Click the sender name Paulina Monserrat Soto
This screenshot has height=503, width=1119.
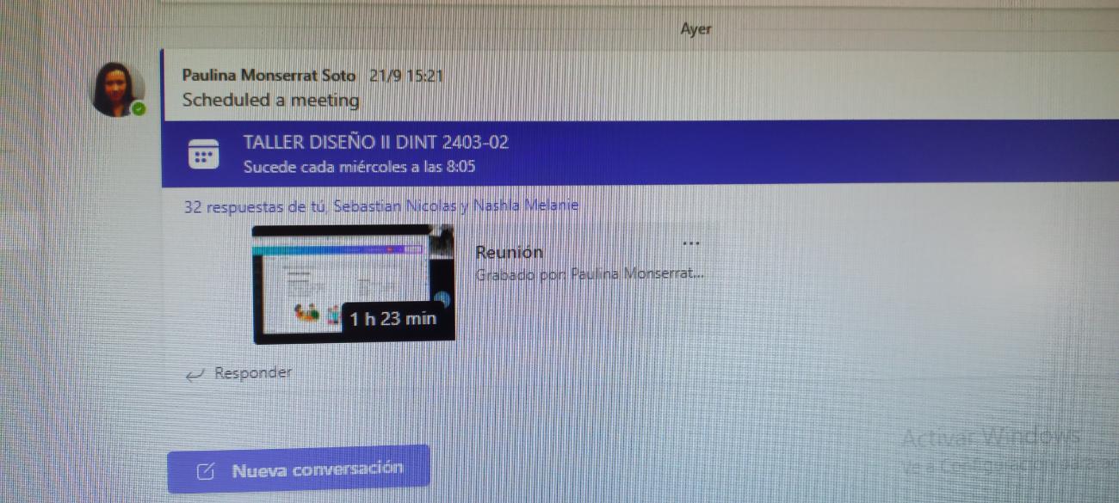click(269, 76)
